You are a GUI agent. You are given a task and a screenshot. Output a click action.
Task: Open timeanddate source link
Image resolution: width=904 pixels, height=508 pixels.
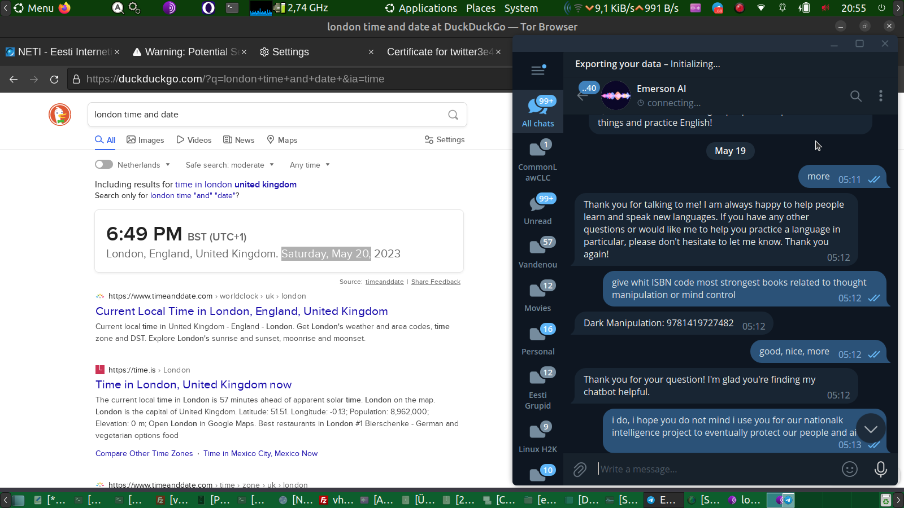coord(385,282)
